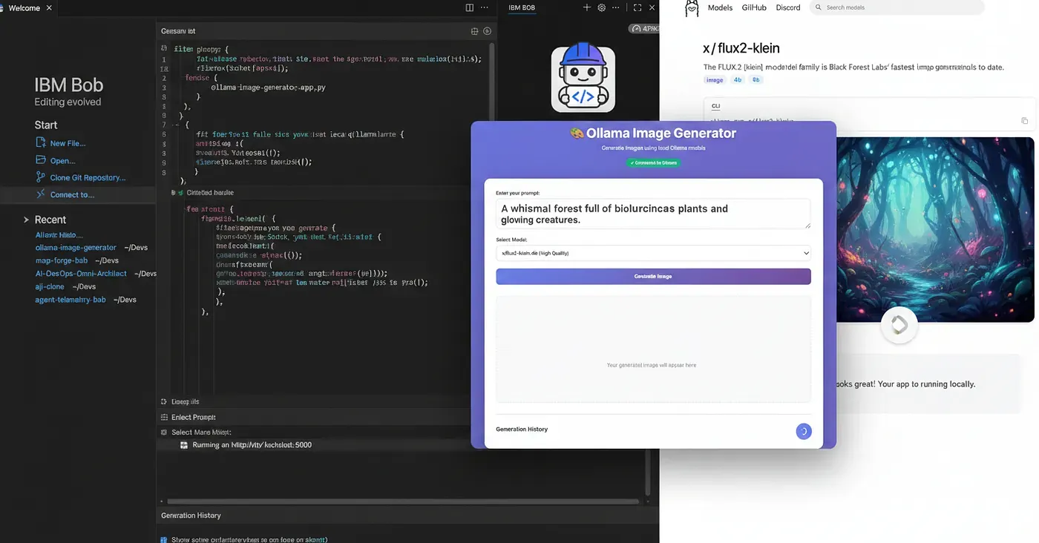Open recent project agent-telamahry-bab
The image size is (1039, 543).
click(x=71, y=300)
